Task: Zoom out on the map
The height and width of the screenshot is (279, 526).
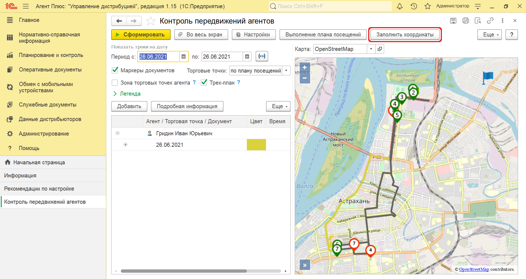Action: (305, 78)
